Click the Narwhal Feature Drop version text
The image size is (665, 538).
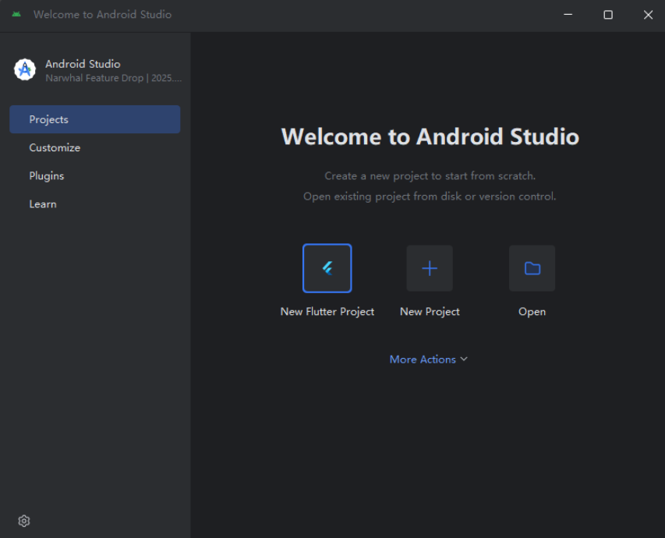[114, 78]
